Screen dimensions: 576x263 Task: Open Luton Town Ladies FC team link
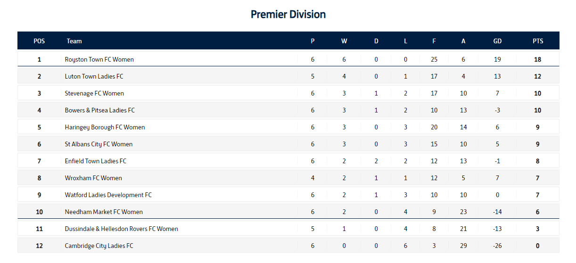(x=94, y=77)
